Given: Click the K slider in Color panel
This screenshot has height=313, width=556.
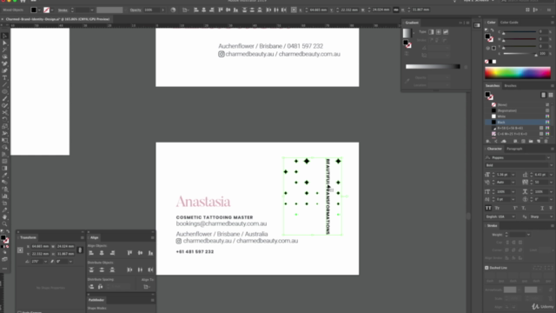Looking at the screenshot, I should coord(520,54).
